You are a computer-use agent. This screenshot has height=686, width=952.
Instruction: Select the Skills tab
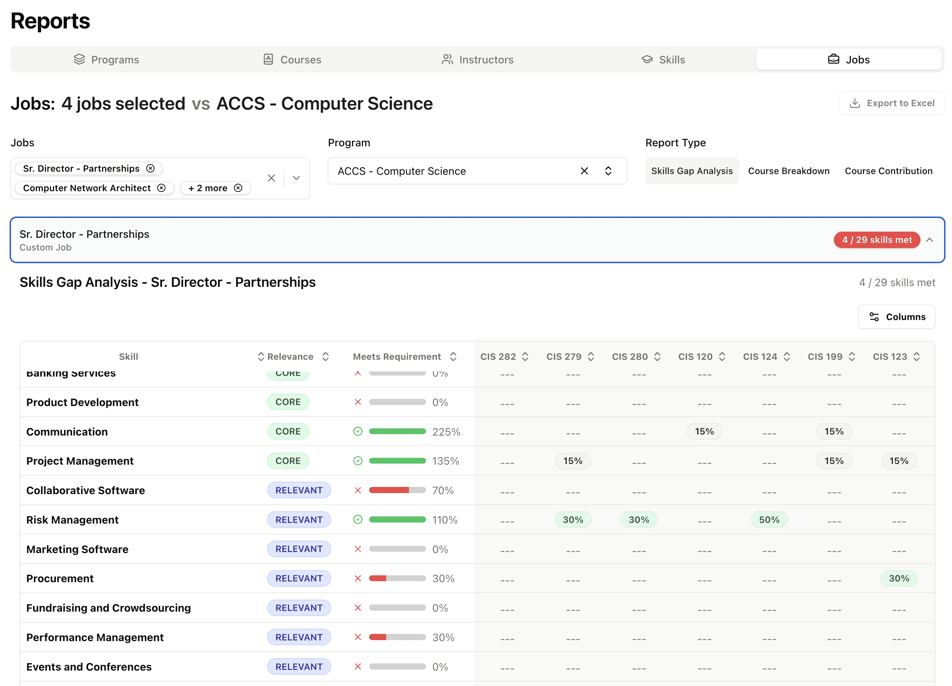pyautogui.click(x=663, y=60)
